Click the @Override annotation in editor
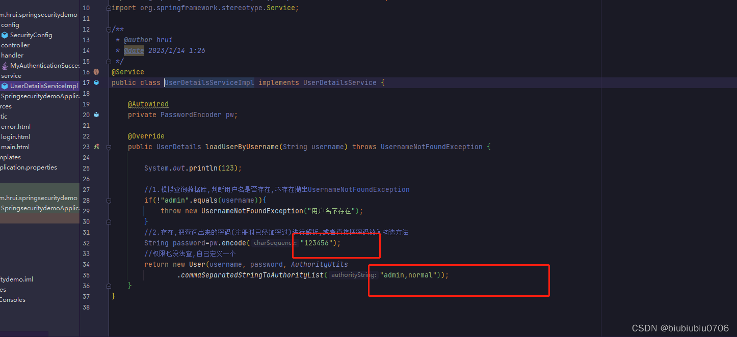The height and width of the screenshot is (337, 737). coord(146,136)
